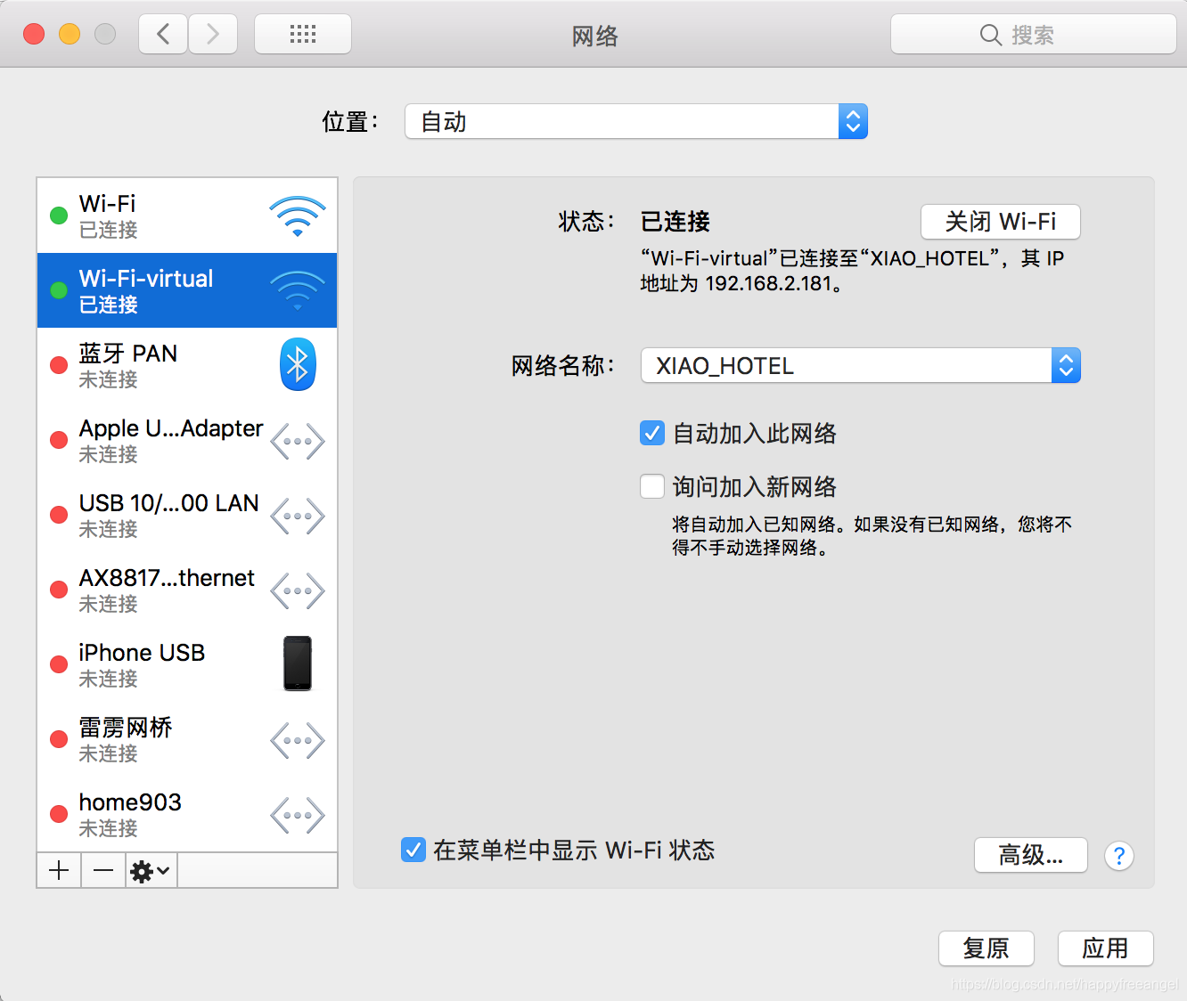Image resolution: width=1187 pixels, height=1001 pixels.
Task: Click the 已连接 status label
Action: point(675,222)
